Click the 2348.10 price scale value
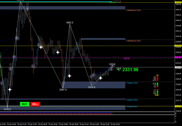The height and width of the screenshot is (126, 182). 179,15
